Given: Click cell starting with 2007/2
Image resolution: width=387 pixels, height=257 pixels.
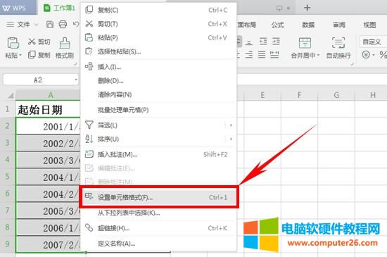Looking at the screenshot, I should pyautogui.click(x=49, y=244).
